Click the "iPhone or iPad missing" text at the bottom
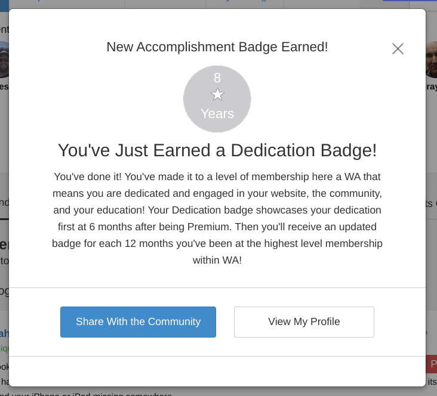 [x=90, y=394]
